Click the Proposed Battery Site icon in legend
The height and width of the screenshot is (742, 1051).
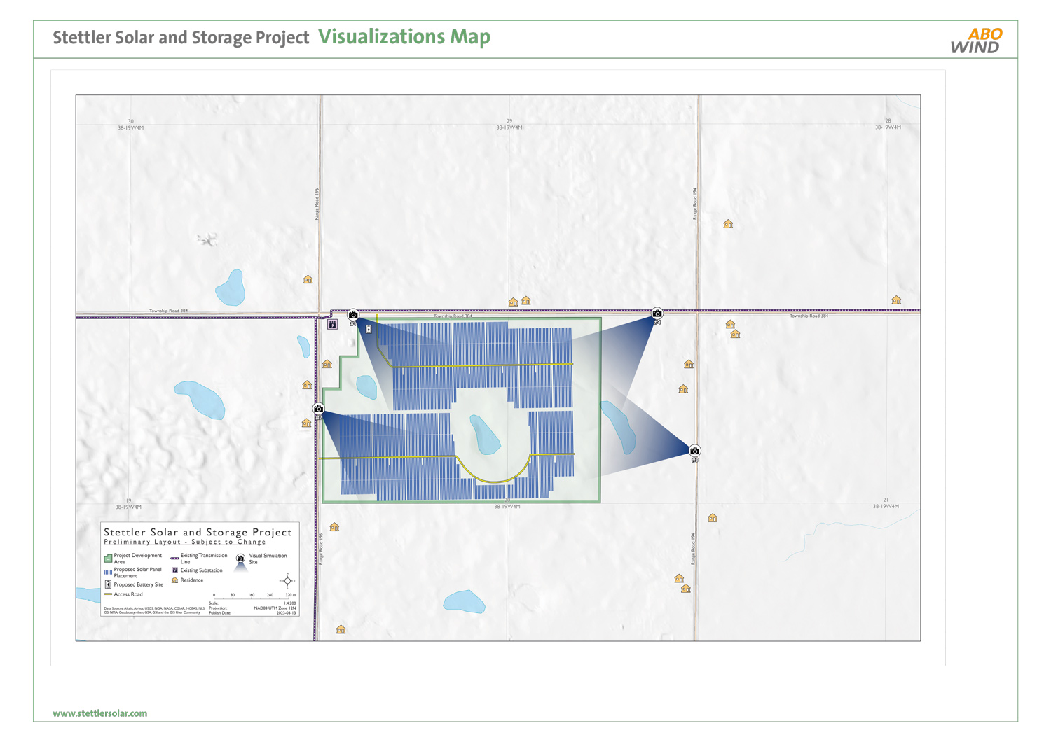pos(108,584)
